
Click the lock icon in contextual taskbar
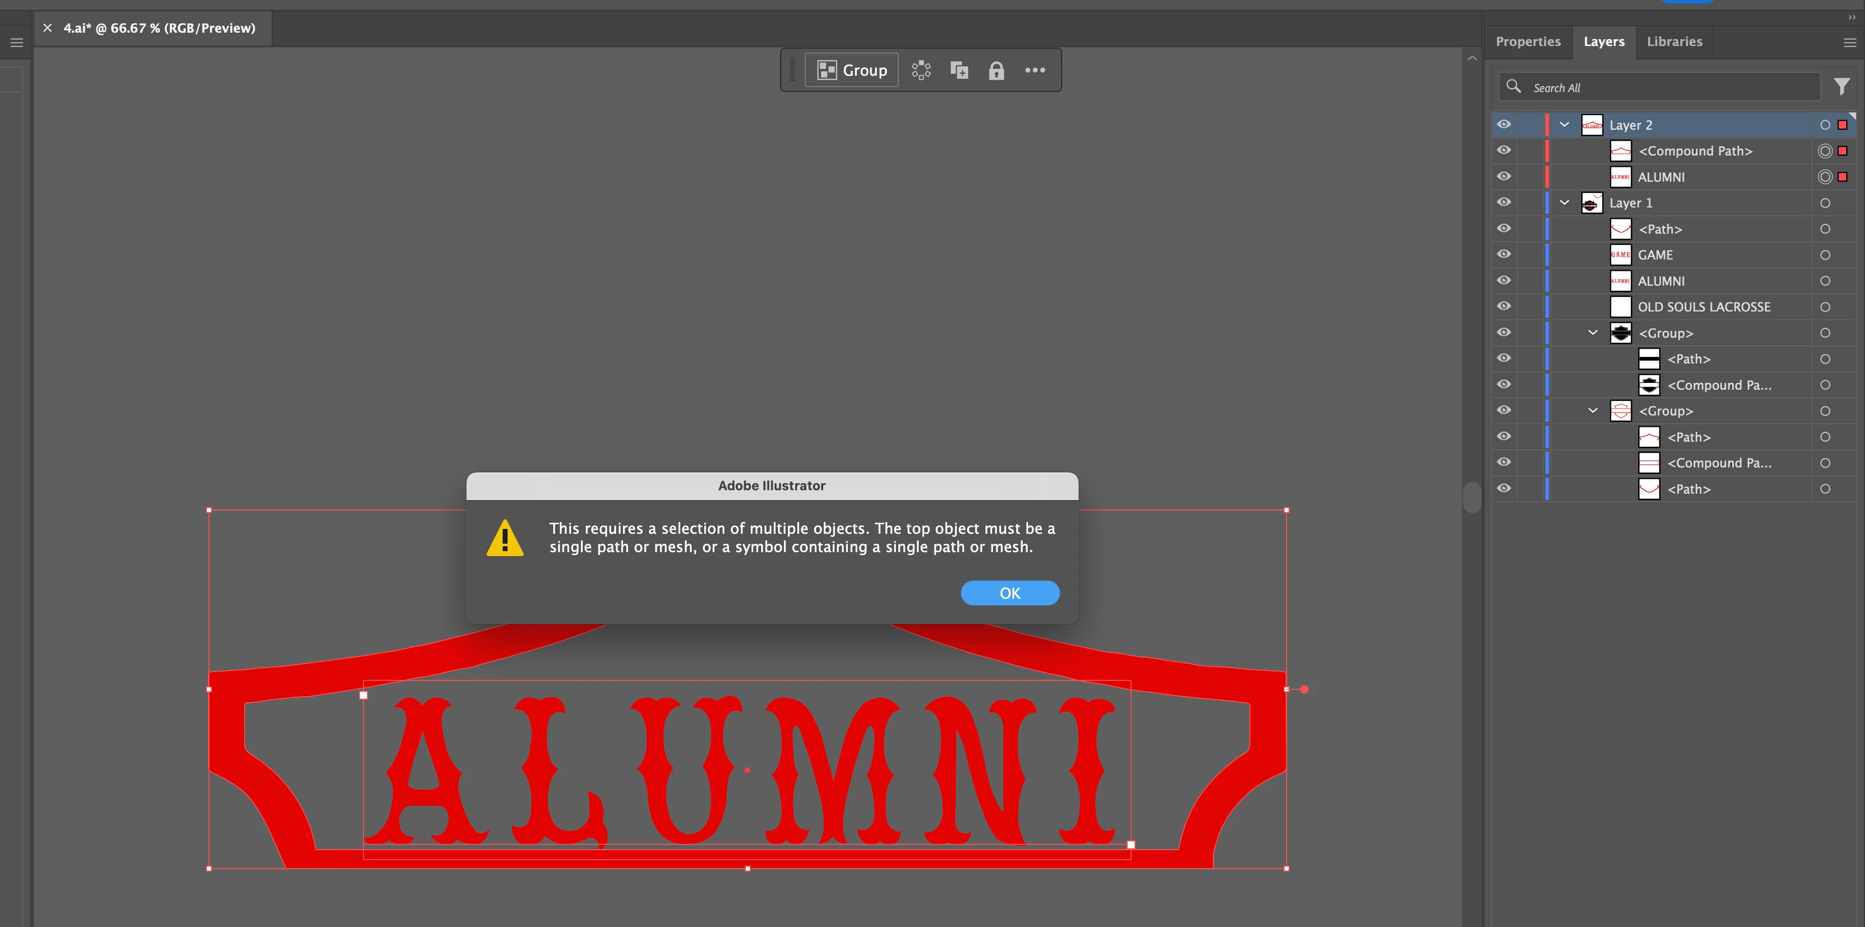tap(996, 70)
